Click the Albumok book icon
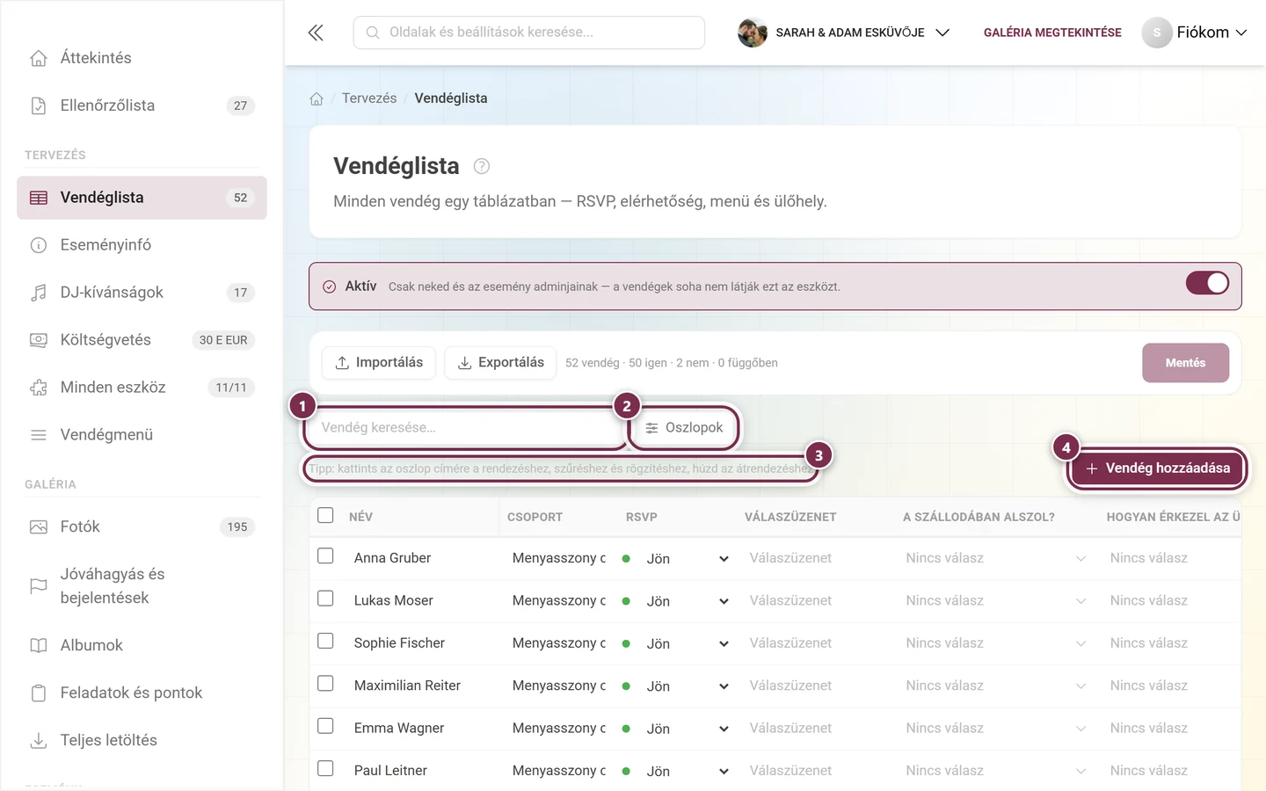This screenshot has width=1266, height=791. pos(39,645)
